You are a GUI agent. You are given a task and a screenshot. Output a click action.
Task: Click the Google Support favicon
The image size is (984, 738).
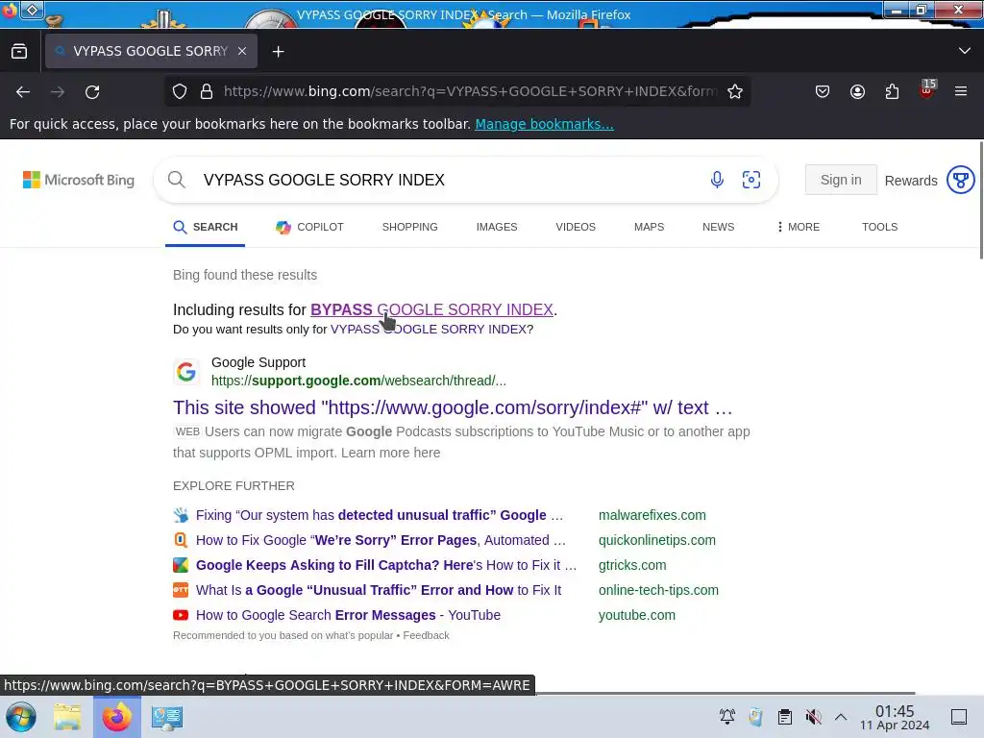(x=186, y=372)
